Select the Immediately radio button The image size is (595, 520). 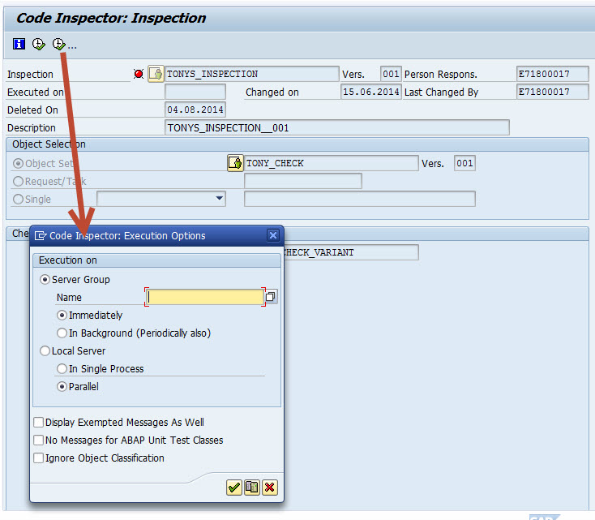(62, 316)
